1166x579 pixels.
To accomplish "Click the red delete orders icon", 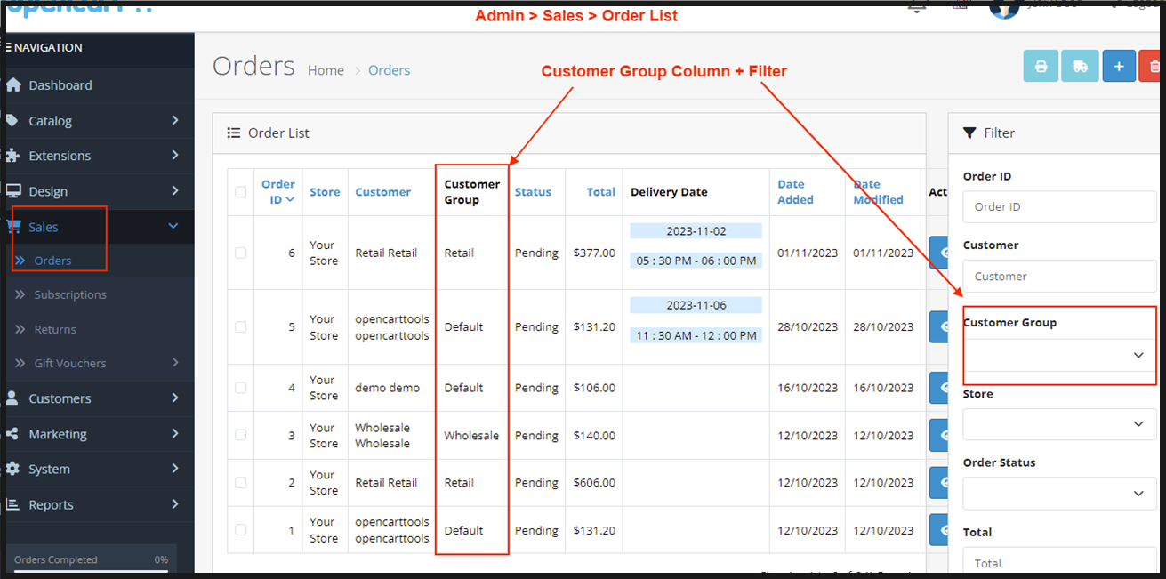I will 1154,65.
